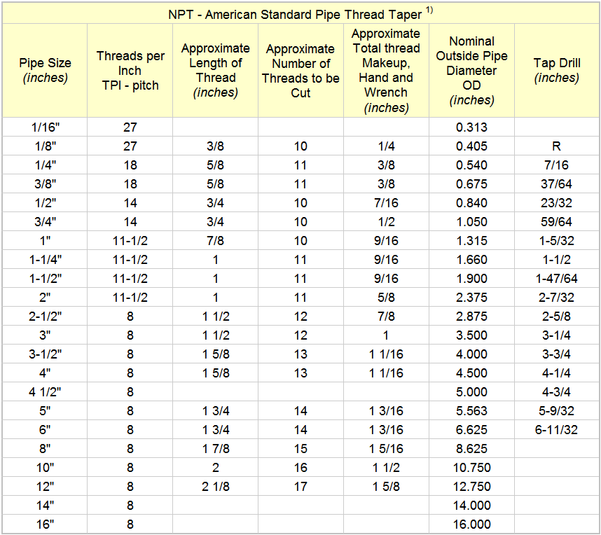Screen dimensions: 601x535
Task: Select the 1/16" pipe size cell
Action: click(x=45, y=127)
